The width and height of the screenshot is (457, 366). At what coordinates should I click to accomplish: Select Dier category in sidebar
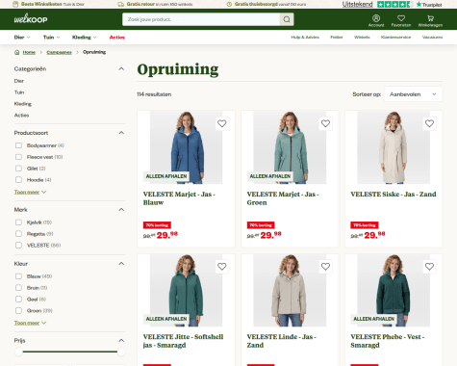[19, 81]
